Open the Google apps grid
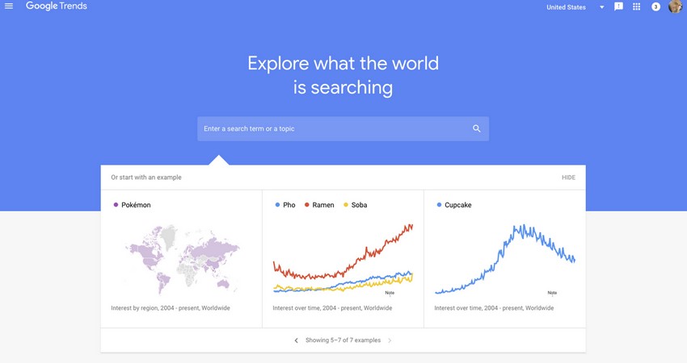The image size is (687, 363). click(637, 6)
